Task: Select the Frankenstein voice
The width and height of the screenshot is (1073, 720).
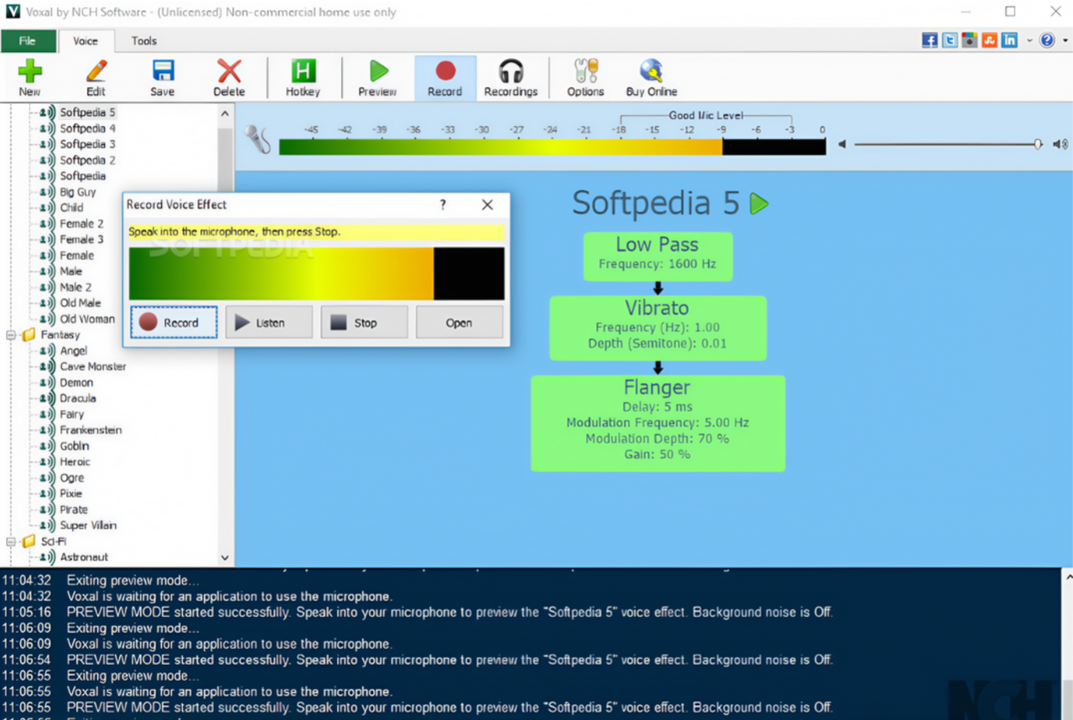Action: pyautogui.click(x=91, y=430)
